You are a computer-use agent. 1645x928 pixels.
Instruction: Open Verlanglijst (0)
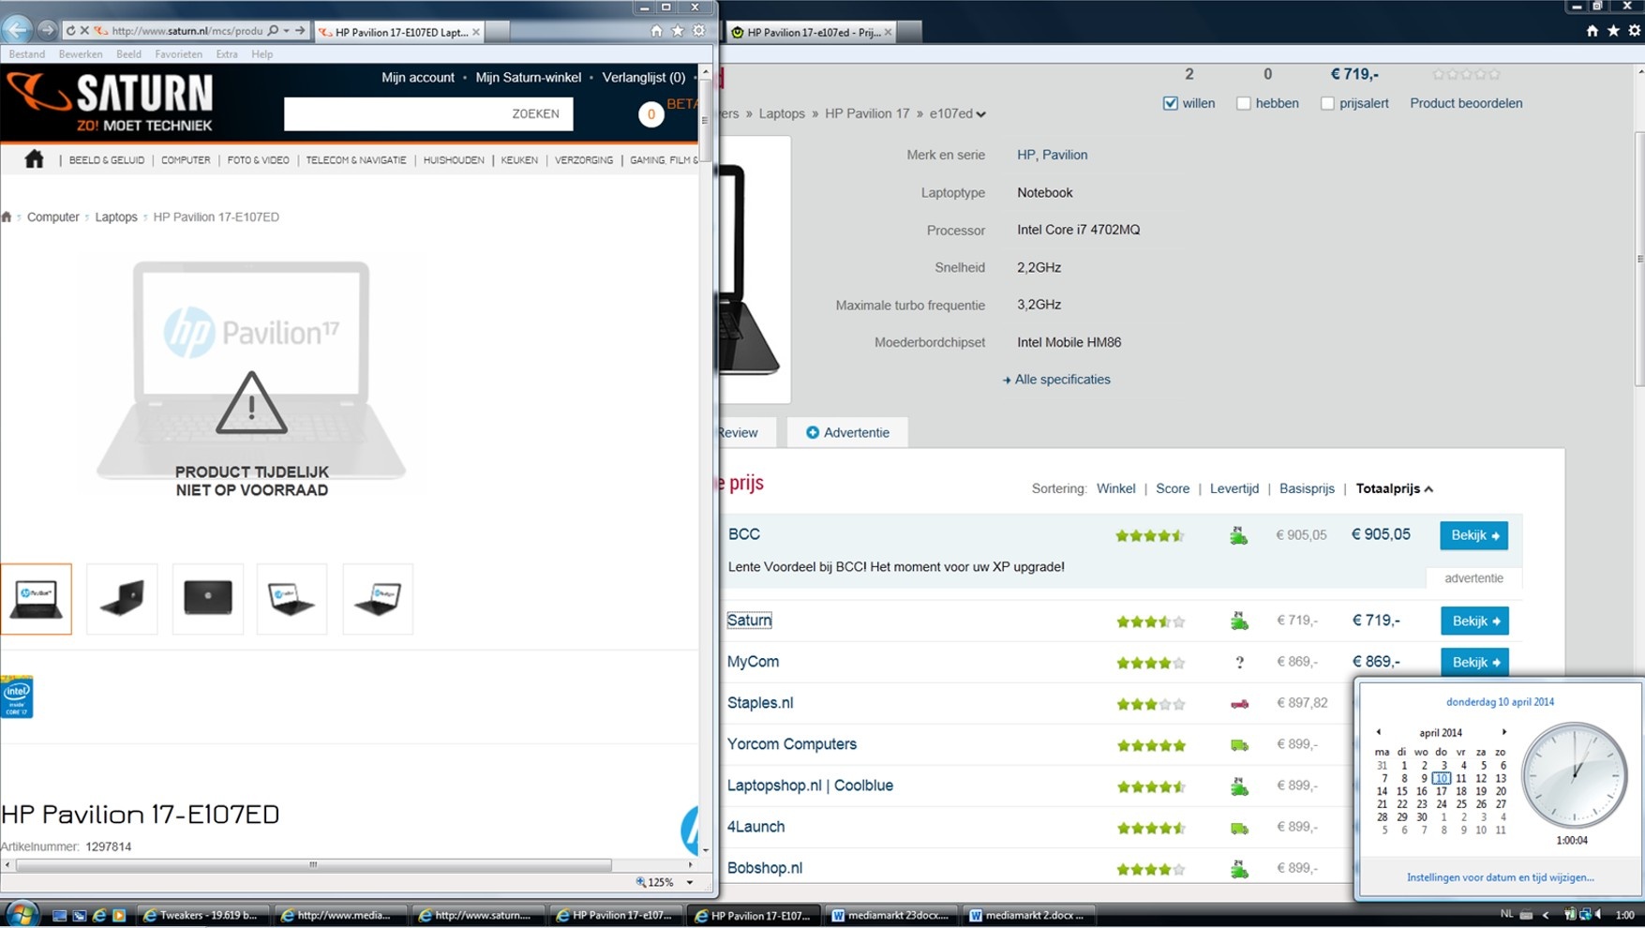[x=644, y=78]
